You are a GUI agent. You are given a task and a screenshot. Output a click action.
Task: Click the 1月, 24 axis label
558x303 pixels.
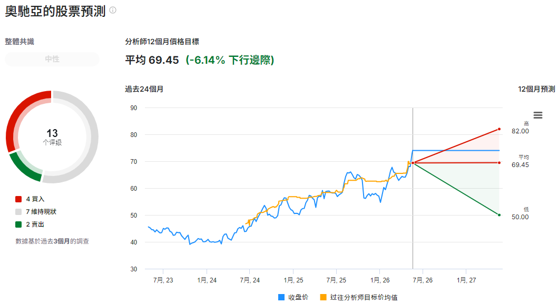tap(207, 280)
